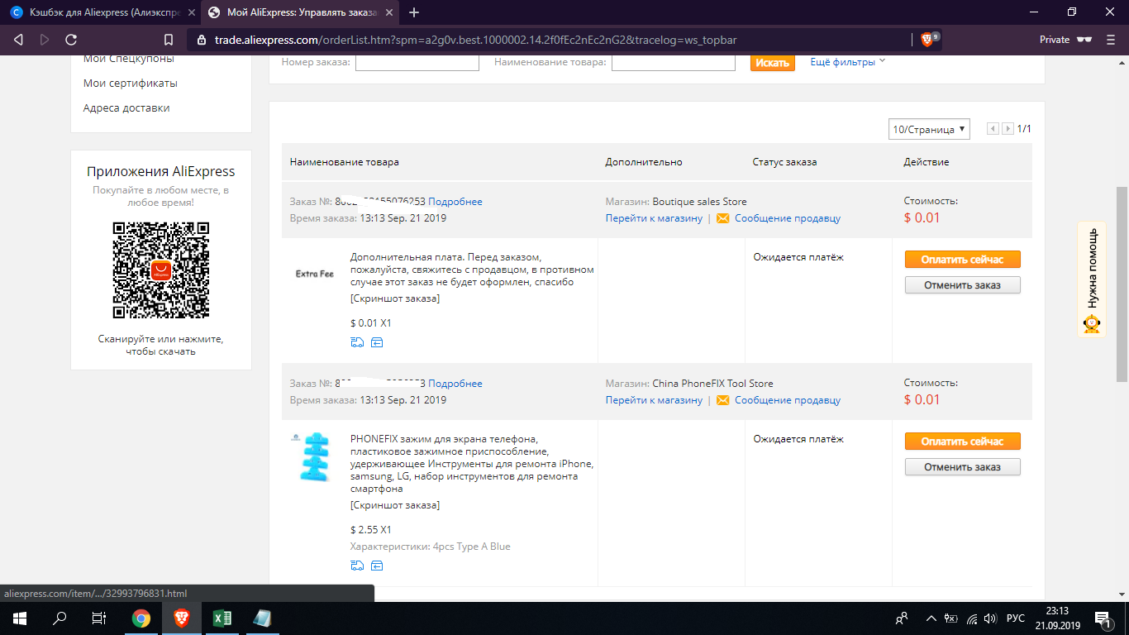Open the People icon in the taskbar
Viewport: 1129px width, 635px height.
902,618
